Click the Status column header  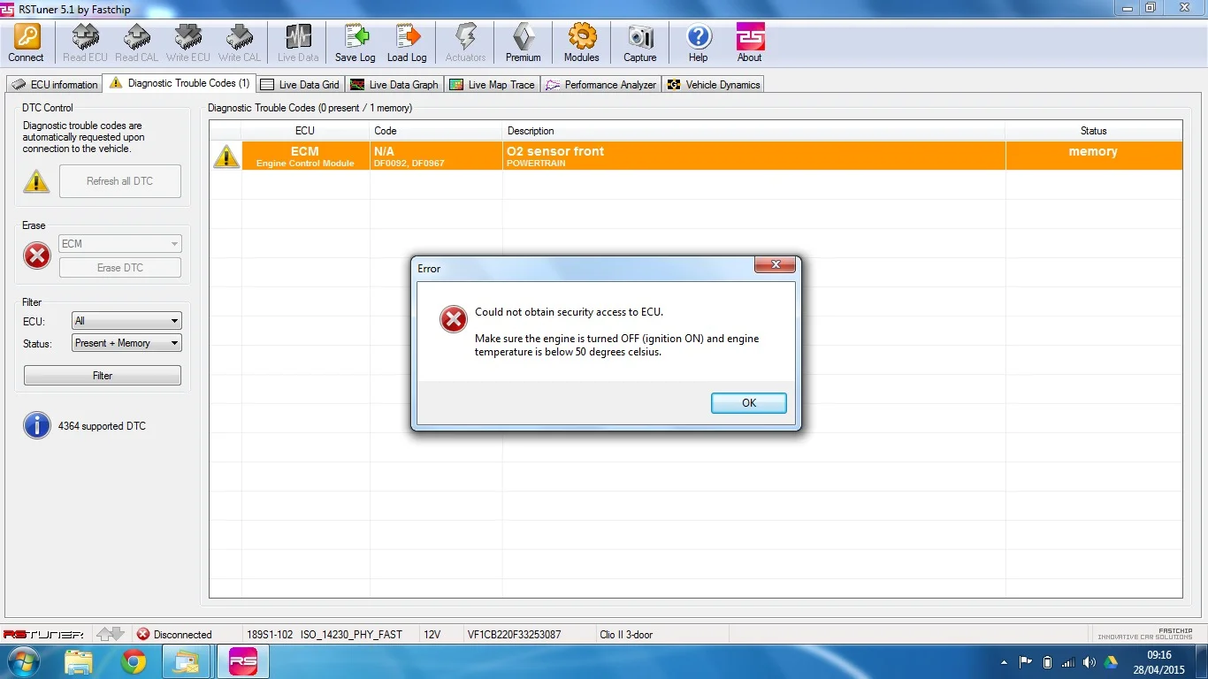[1094, 131]
